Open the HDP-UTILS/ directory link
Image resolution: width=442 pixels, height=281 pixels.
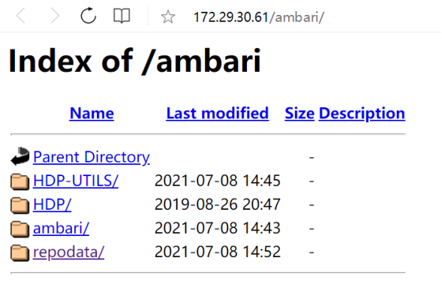(x=76, y=181)
